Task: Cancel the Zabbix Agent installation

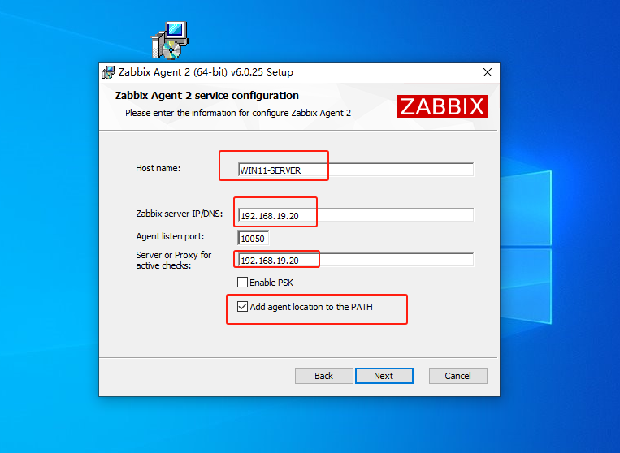Action: 457,376
